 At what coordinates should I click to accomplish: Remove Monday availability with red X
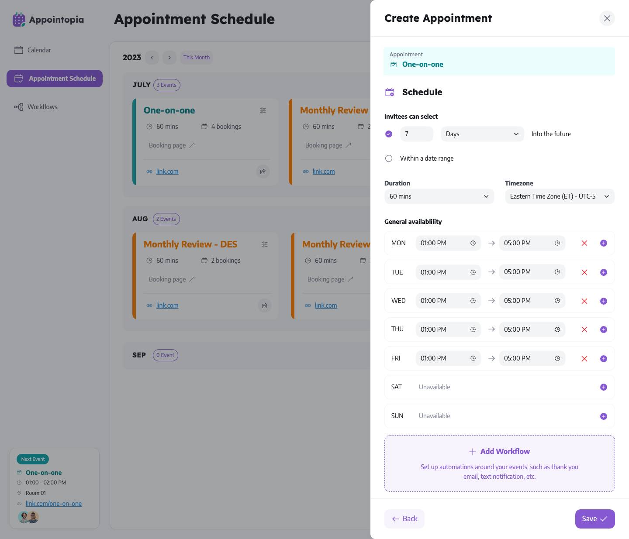tap(584, 243)
